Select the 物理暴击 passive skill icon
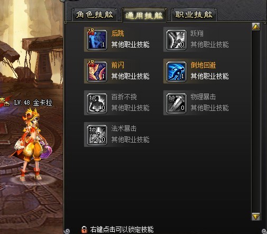 176,104
